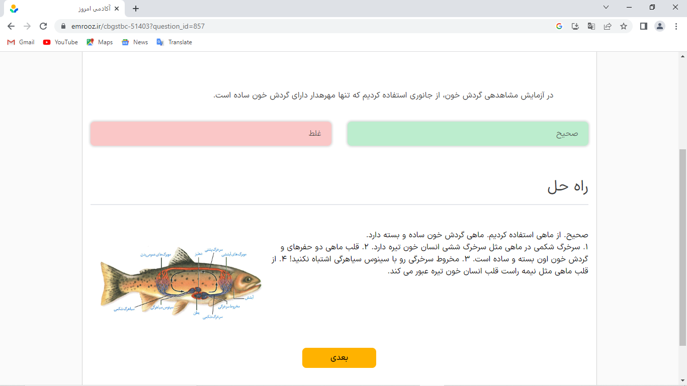Open the Chrome three-dot menu
Viewport: 687px width, 386px height.
coord(676,26)
